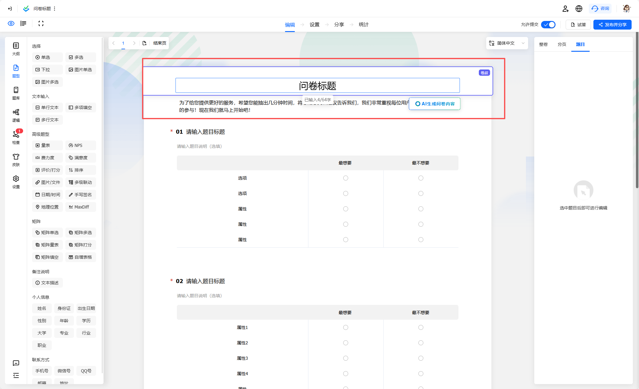Go to the 统计 step tab
Screen dimensions: 639x389
coord(364,25)
